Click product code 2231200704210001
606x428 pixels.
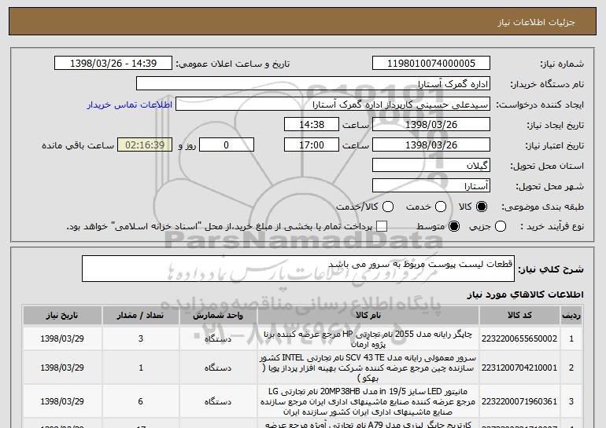(519, 368)
